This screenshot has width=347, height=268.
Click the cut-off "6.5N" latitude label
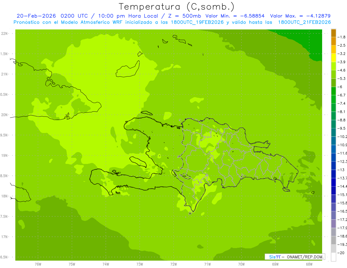[4, 257]
